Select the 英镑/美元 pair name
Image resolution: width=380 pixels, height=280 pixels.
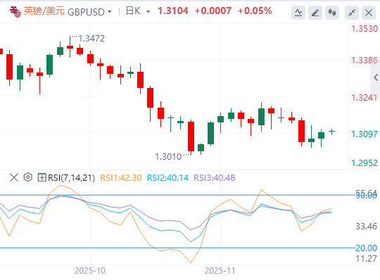pos(44,11)
